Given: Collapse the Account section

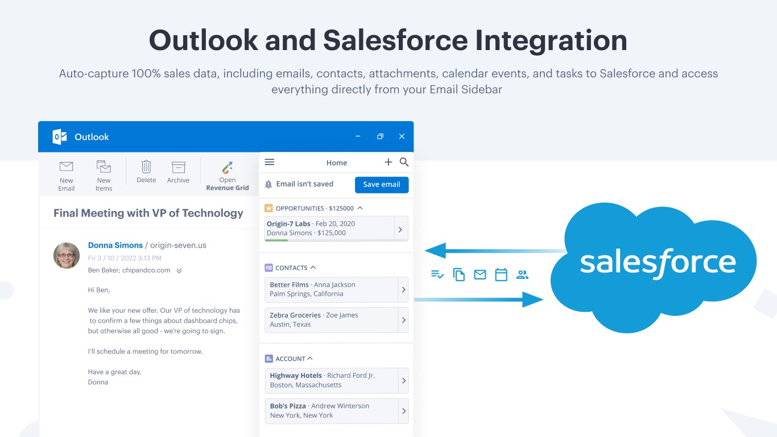Looking at the screenshot, I should (310, 358).
